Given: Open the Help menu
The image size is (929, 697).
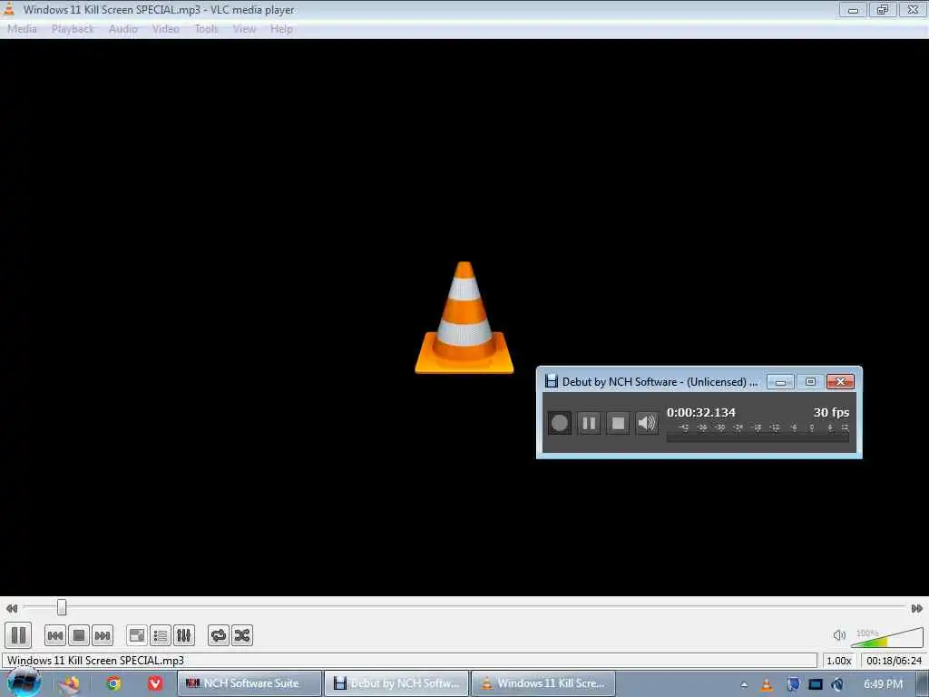Looking at the screenshot, I should pyautogui.click(x=281, y=29).
